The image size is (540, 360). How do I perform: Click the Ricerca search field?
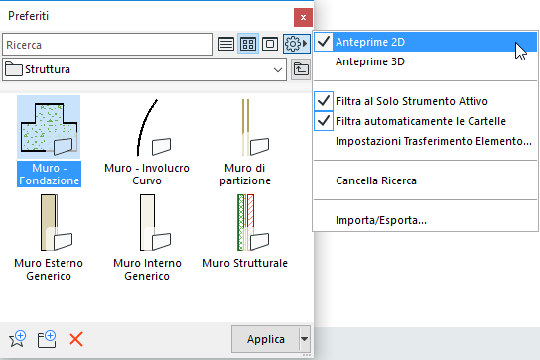108,45
